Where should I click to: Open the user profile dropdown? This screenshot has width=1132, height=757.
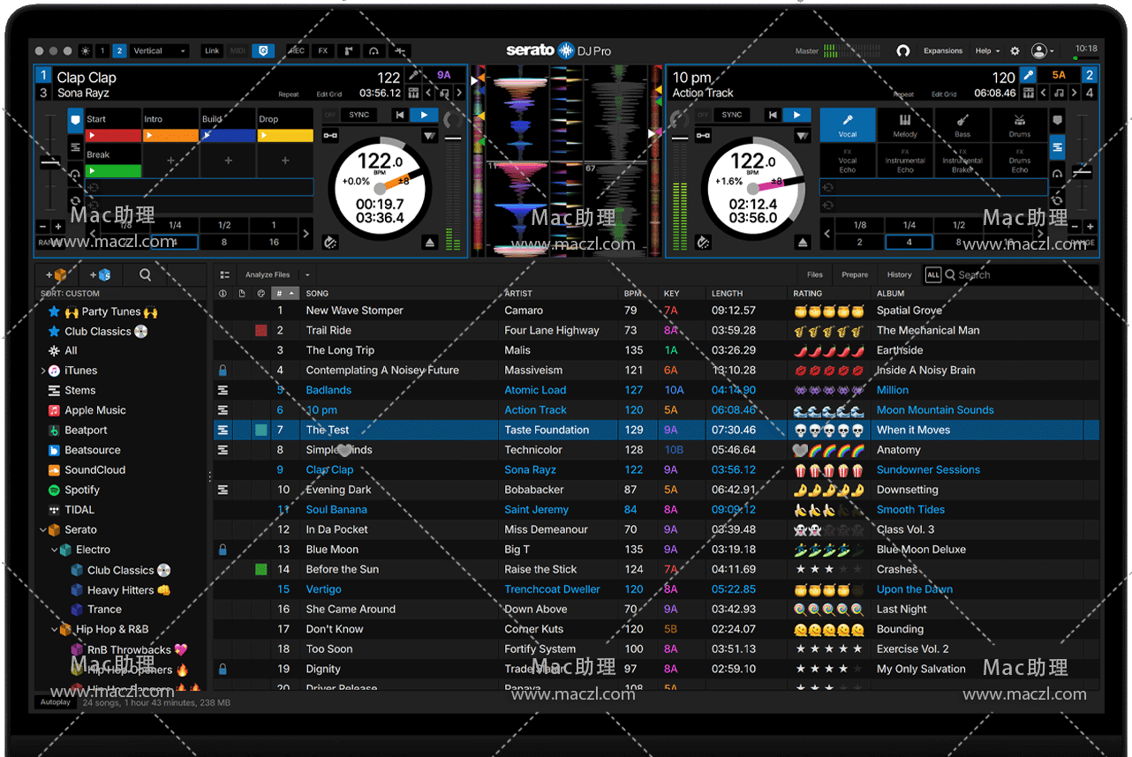(x=1043, y=51)
